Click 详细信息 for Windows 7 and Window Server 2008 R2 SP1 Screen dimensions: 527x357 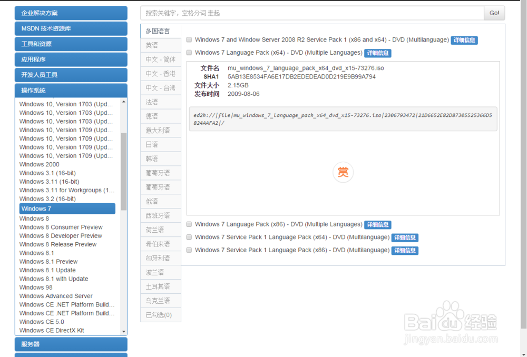tap(464, 41)
